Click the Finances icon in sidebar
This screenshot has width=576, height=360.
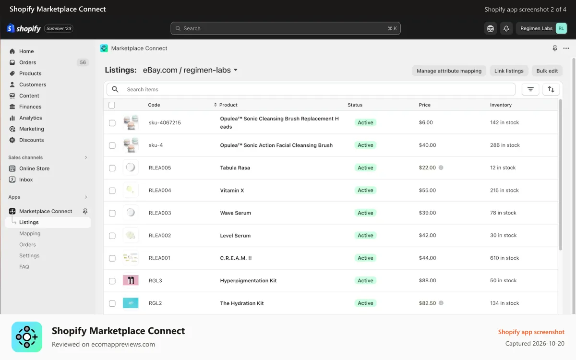12,107
